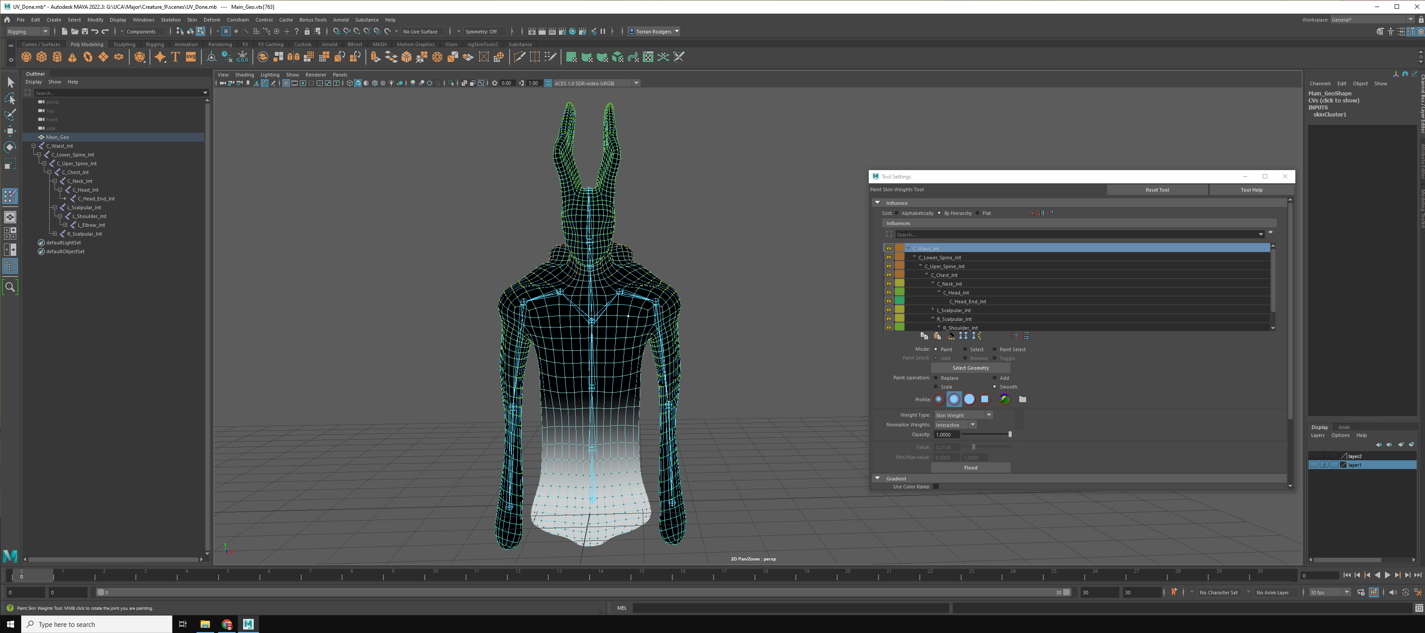
Task: Toggle lock on C_Neck_Jnt influence
Action: [x=889, y=284]
